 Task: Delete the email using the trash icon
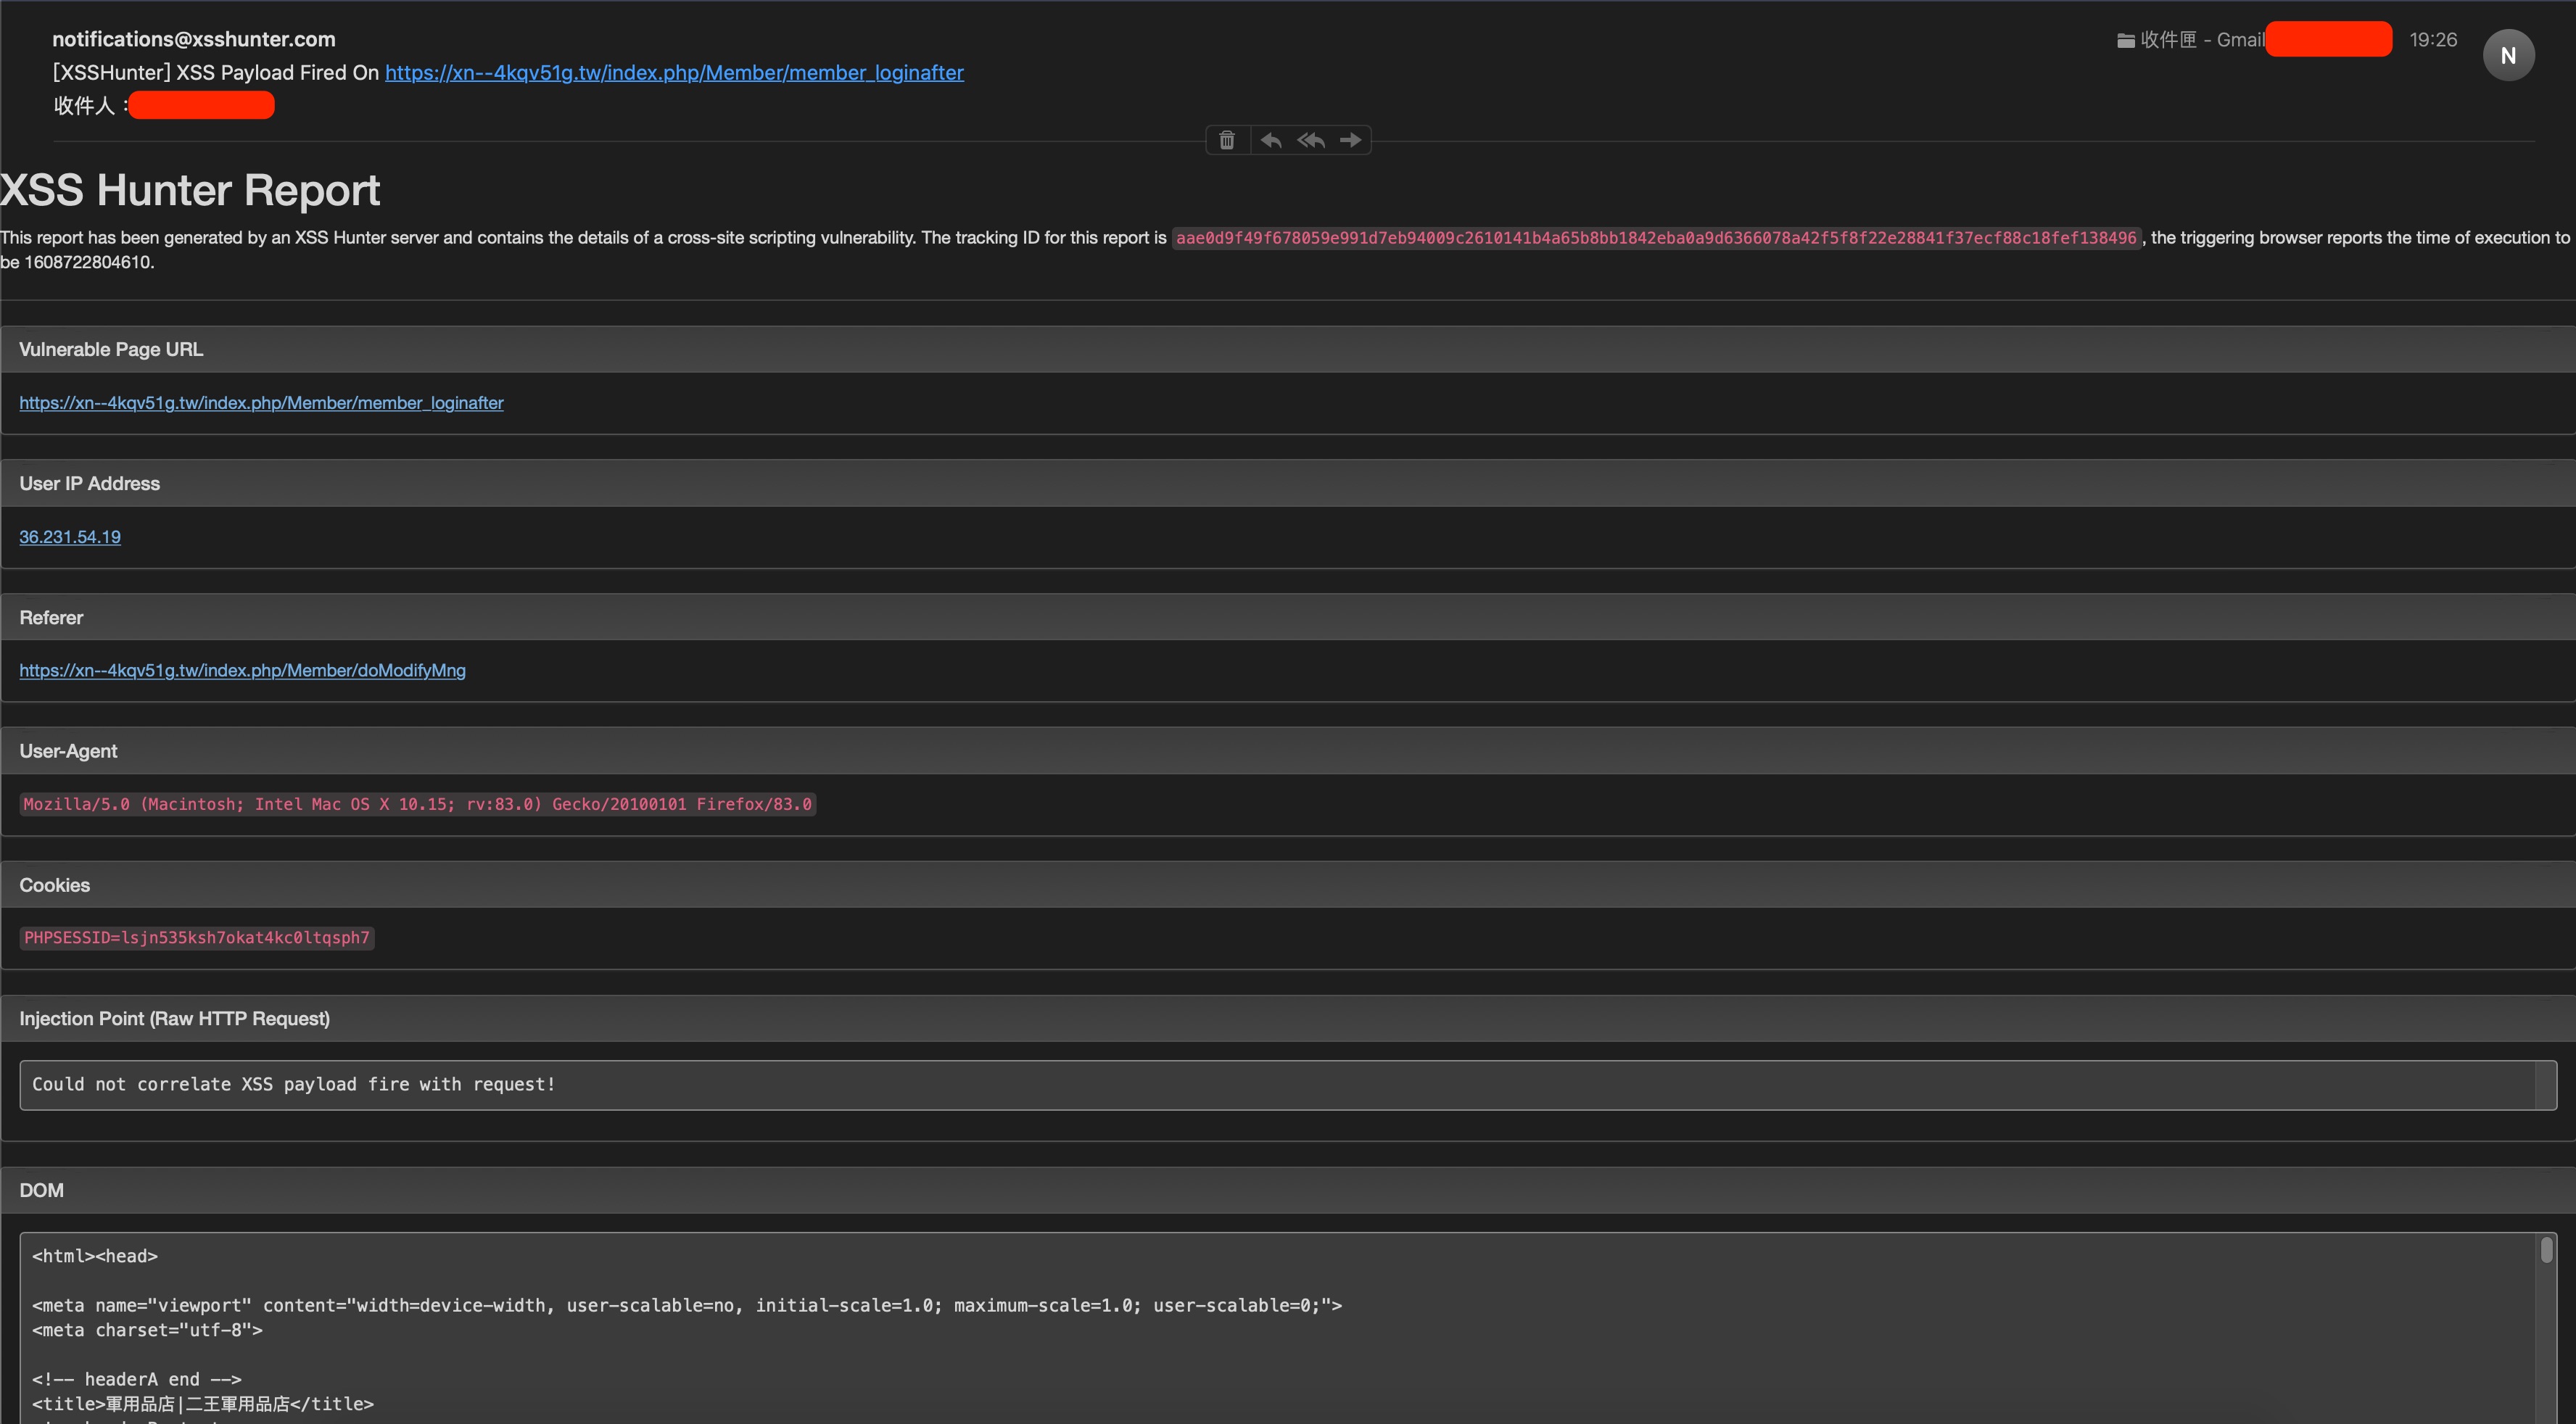click(1227, 140)
